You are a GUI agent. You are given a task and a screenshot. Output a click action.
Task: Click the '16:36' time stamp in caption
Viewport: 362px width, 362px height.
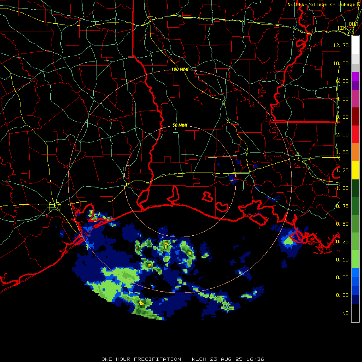(x=255, y=359)
